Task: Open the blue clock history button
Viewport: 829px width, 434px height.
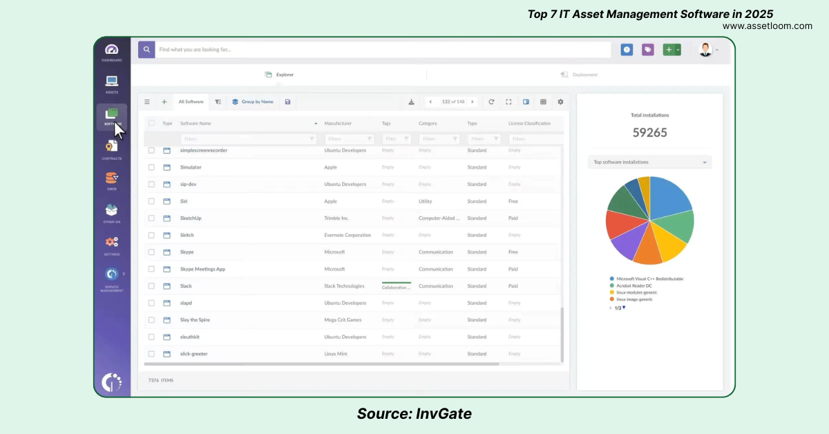Action: tap(627, 50)
